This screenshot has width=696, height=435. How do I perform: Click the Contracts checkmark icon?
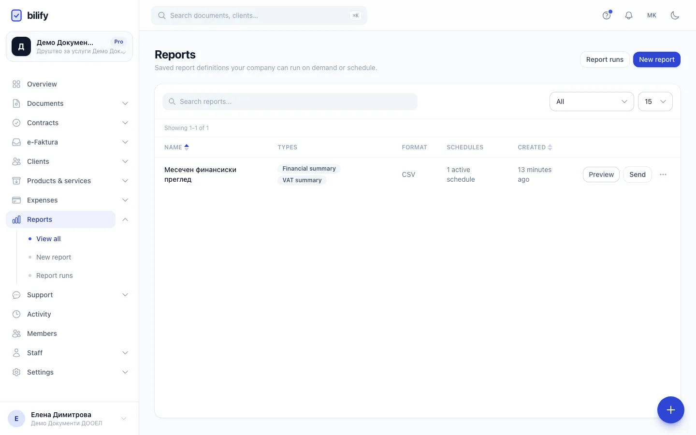[16, 123]
